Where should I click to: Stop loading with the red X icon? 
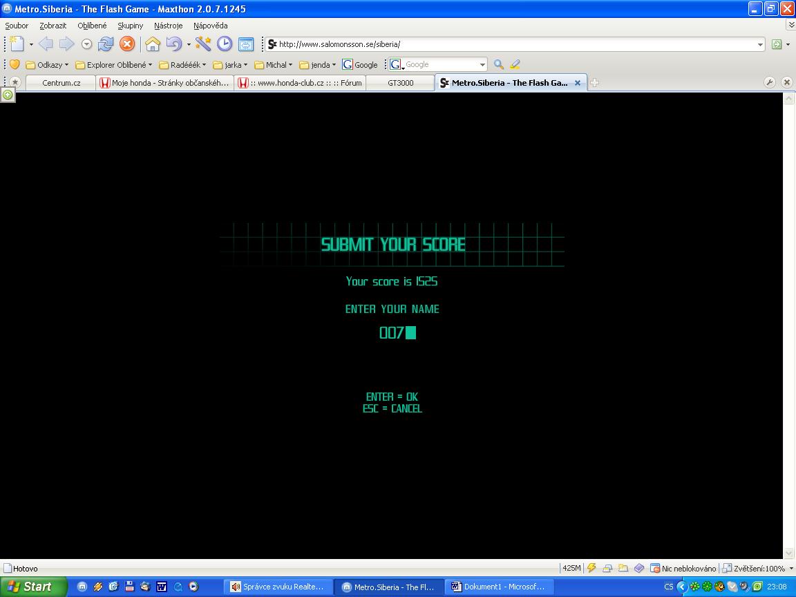point(127,44)
